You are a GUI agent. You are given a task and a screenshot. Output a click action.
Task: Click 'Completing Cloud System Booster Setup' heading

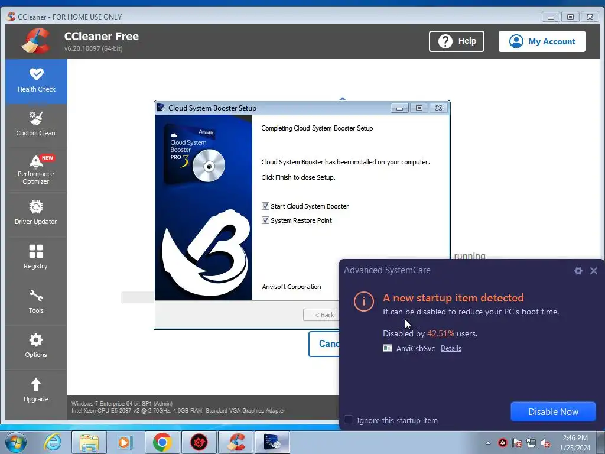[x=317, y=128]
